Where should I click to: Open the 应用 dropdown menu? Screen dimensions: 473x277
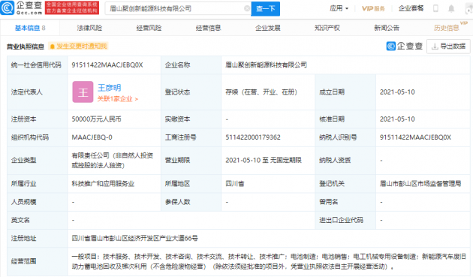[339, 8]
